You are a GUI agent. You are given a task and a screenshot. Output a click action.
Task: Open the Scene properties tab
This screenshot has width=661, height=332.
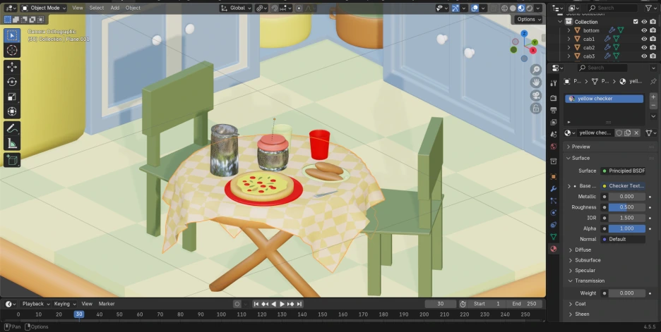[554, 134]
